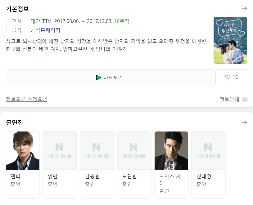Open 앤디 cast member photo
This screenshot has height=205, width=253.
coord(23,150)
